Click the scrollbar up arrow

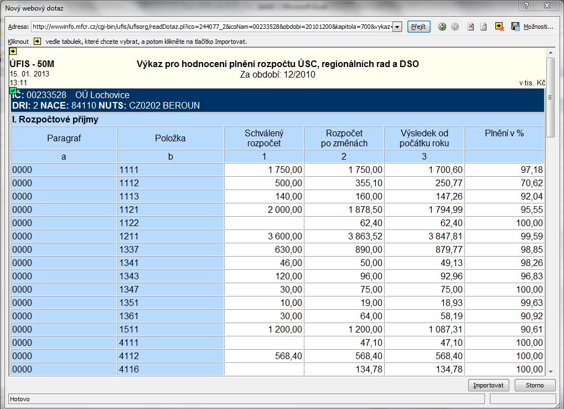click(551, 53)
